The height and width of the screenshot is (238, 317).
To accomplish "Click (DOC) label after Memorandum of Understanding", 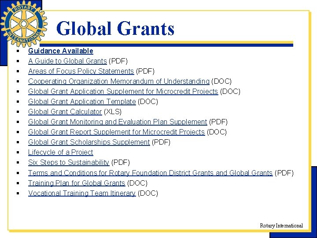I will [221, 81].
